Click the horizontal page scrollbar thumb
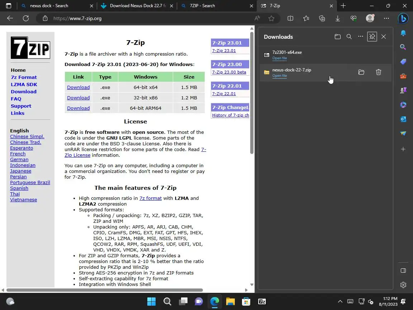This screenshot has width=413, height=310. 105,290
